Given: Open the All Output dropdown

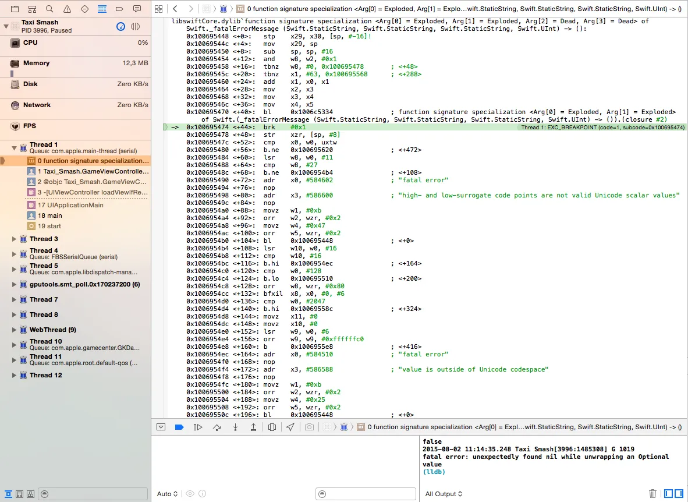Looking at the screenshot, I should [444, 494].
